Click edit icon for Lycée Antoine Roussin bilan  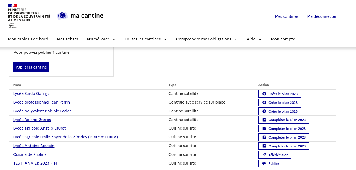[x=264, y=146]
